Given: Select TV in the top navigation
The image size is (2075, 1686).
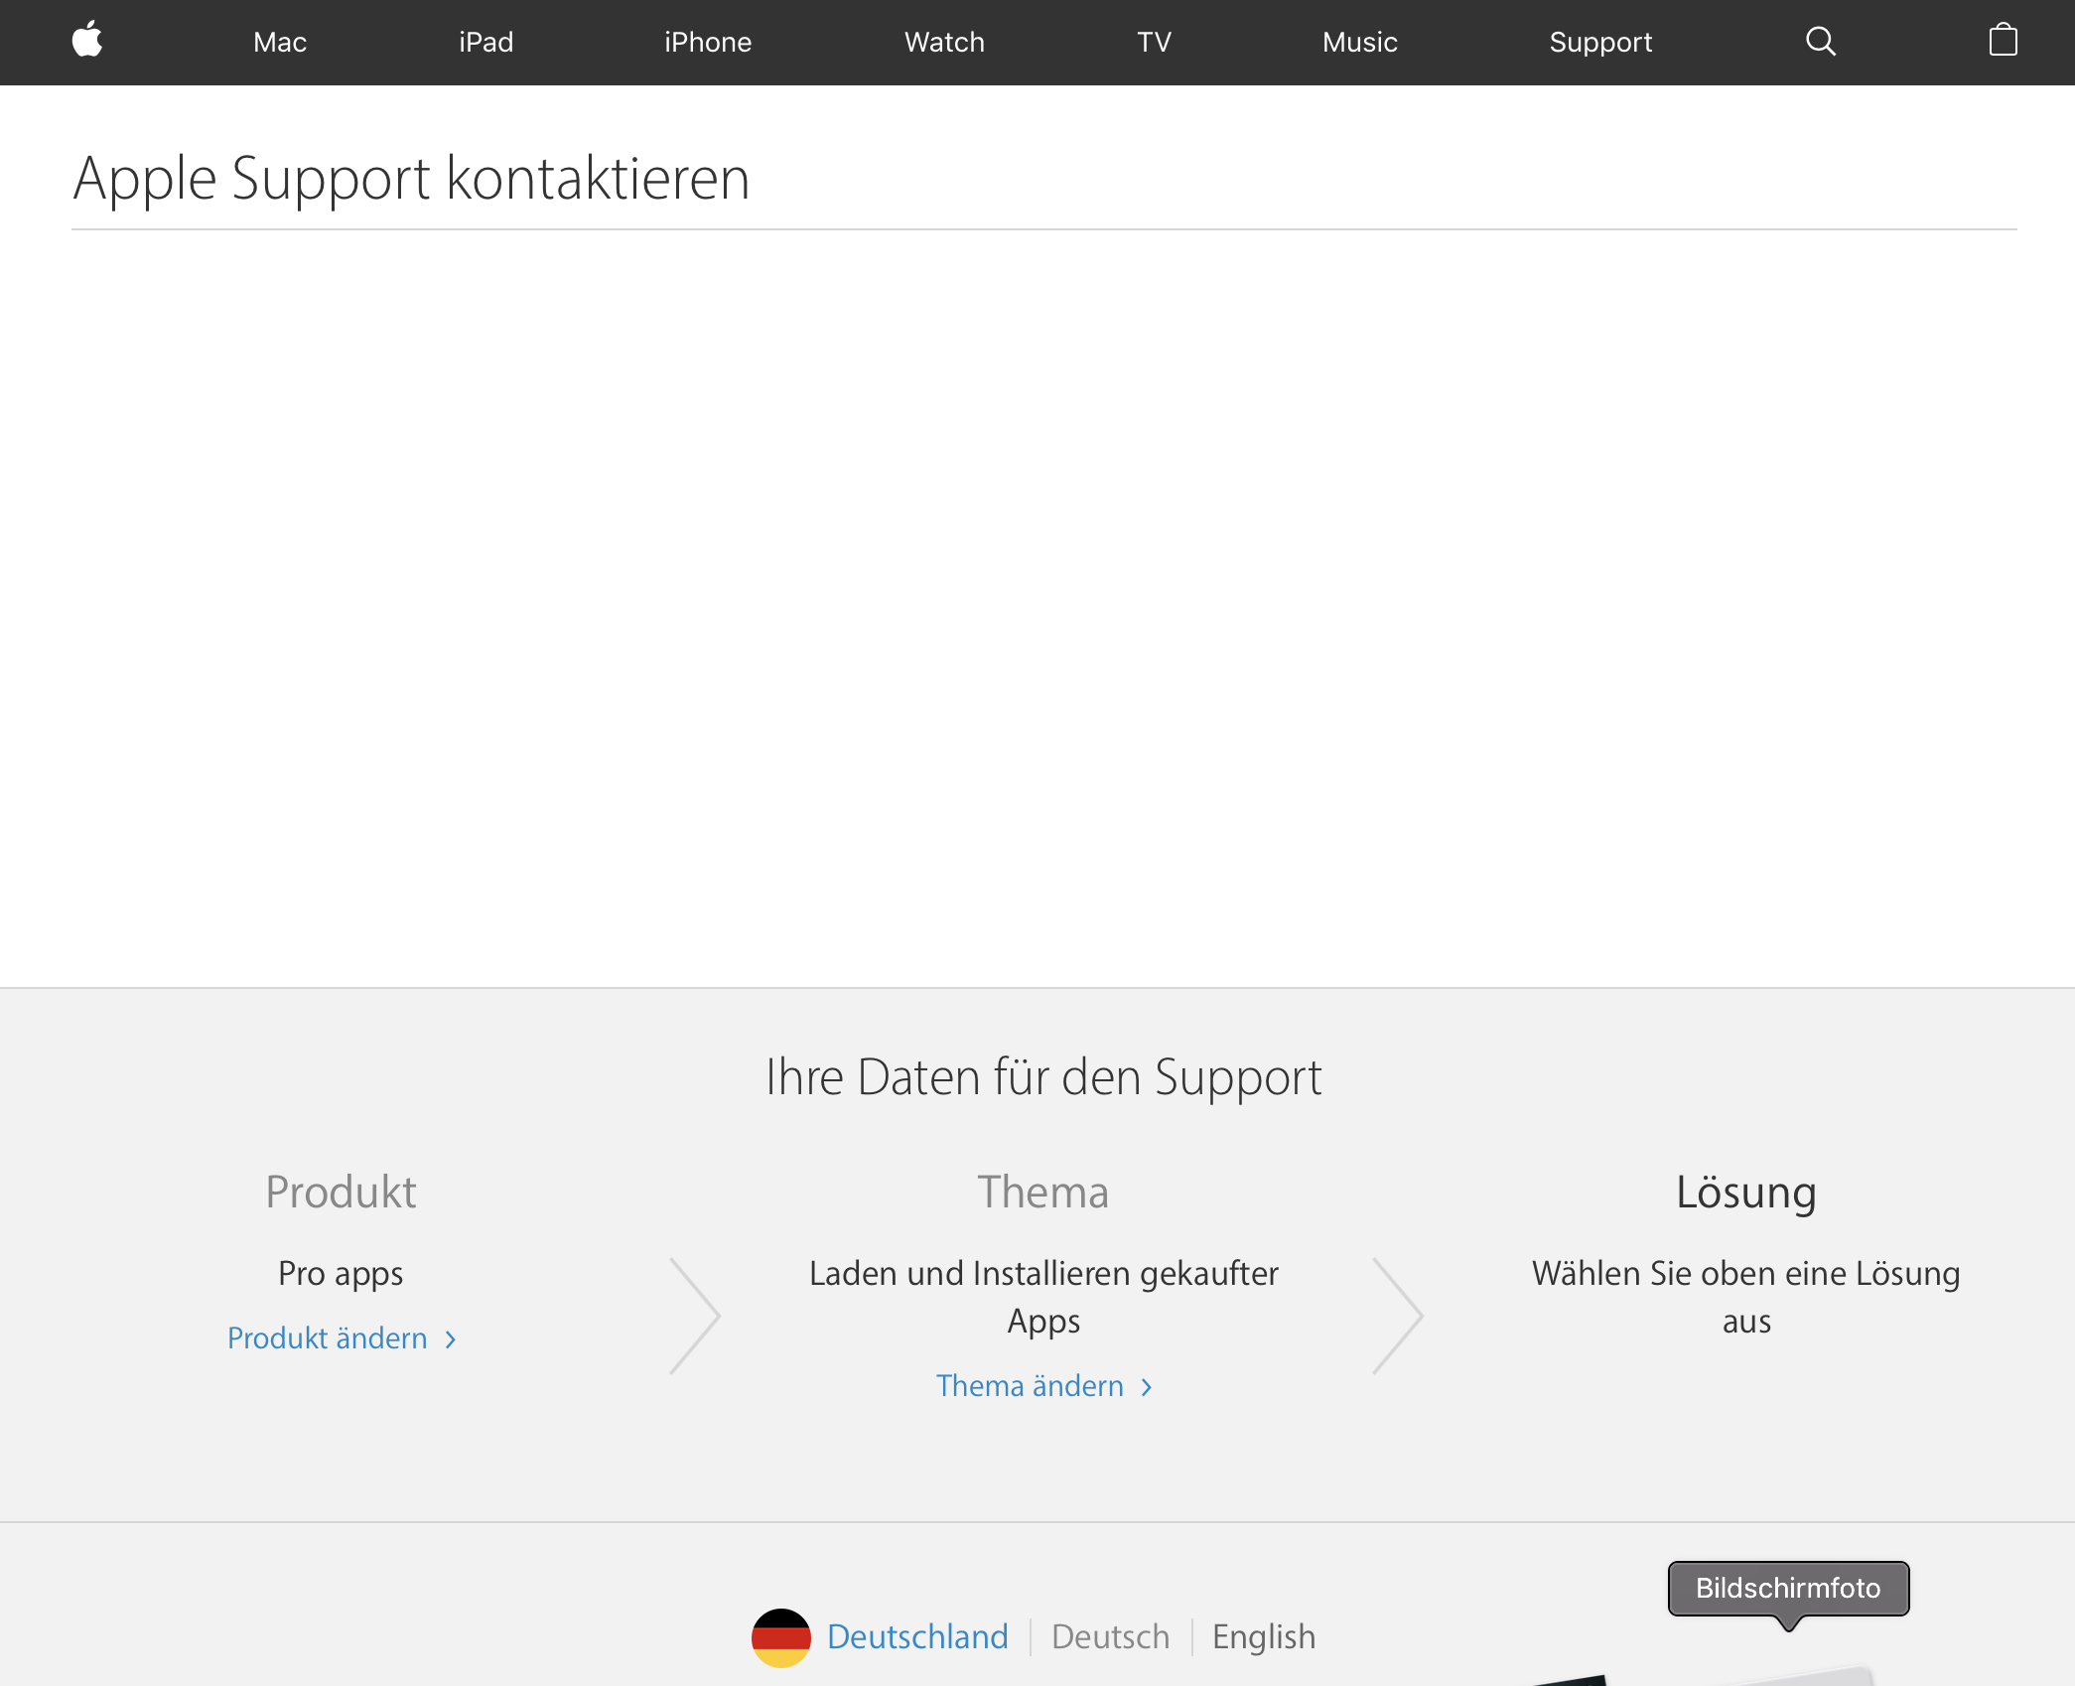Looking at the screenshot, I should click(1154, 42).
